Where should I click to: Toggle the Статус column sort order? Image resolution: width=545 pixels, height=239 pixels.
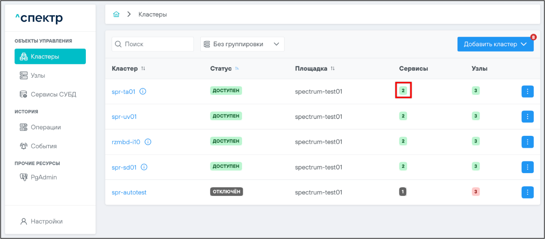point(237,68)
